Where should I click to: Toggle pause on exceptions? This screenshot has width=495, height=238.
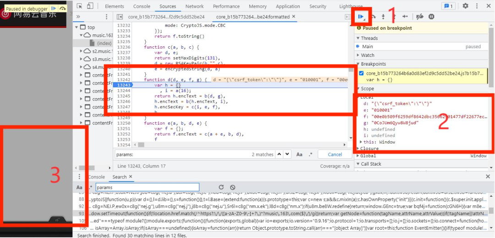pyautogui.click(x=431, y=17)
